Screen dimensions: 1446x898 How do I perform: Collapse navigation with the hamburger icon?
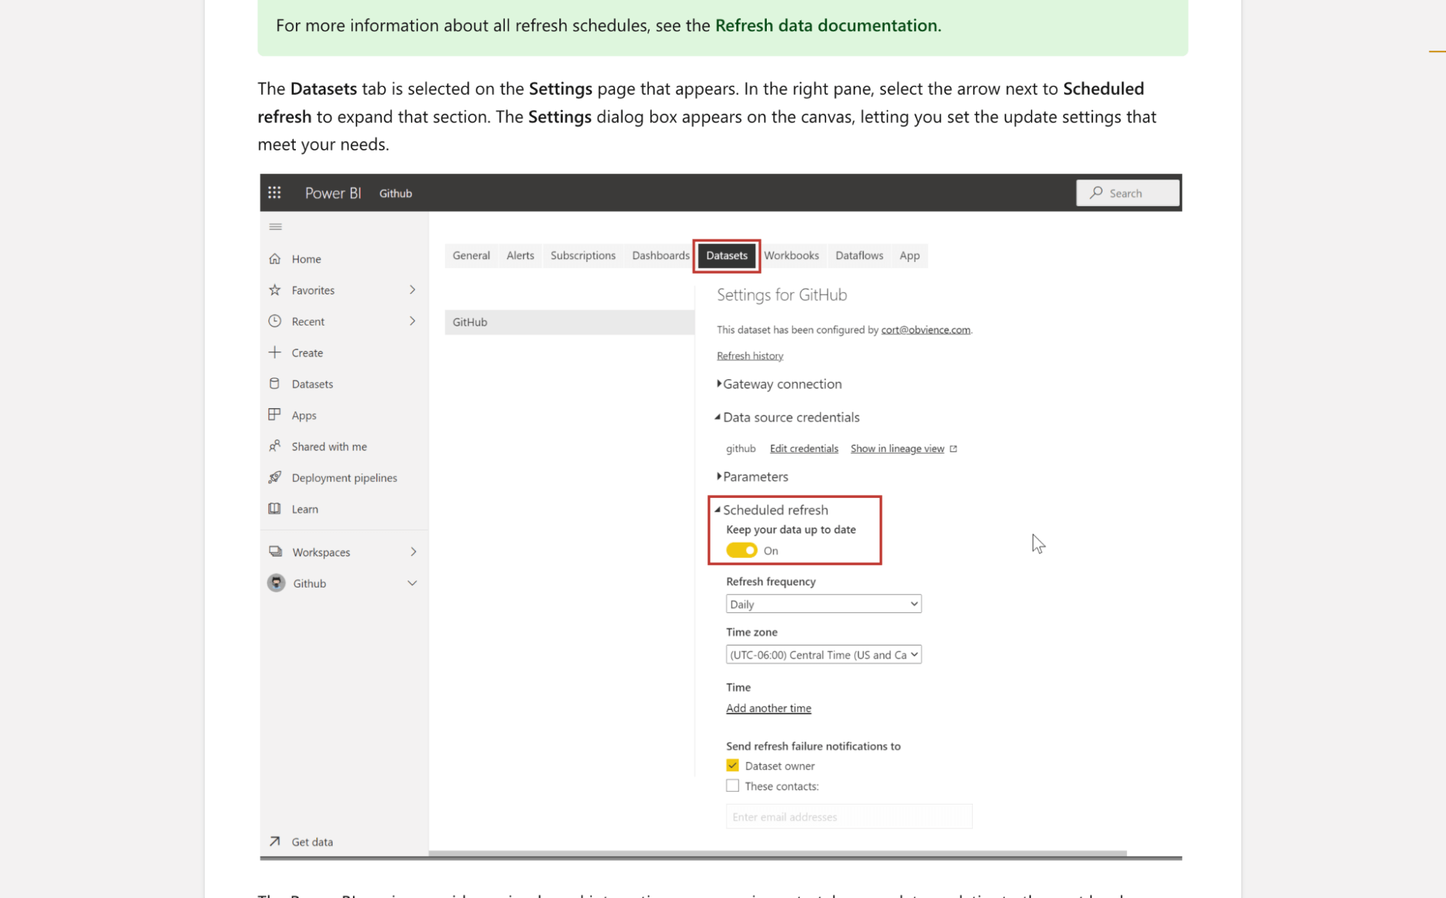click(x=276, y=226)
